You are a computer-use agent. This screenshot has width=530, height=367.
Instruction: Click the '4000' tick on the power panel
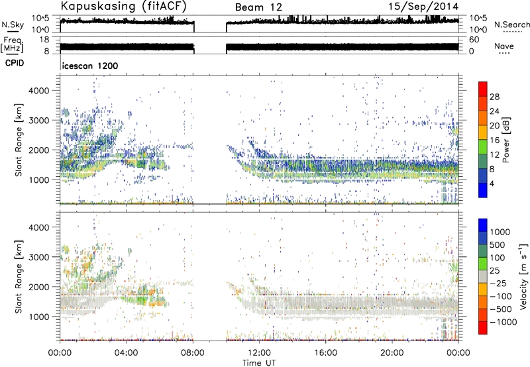coord(39,91)
